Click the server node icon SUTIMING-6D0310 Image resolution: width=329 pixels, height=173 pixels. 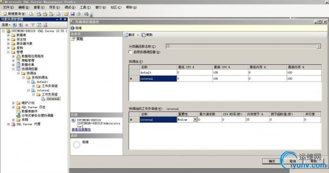pyautogui.click(x=9, y=31)
